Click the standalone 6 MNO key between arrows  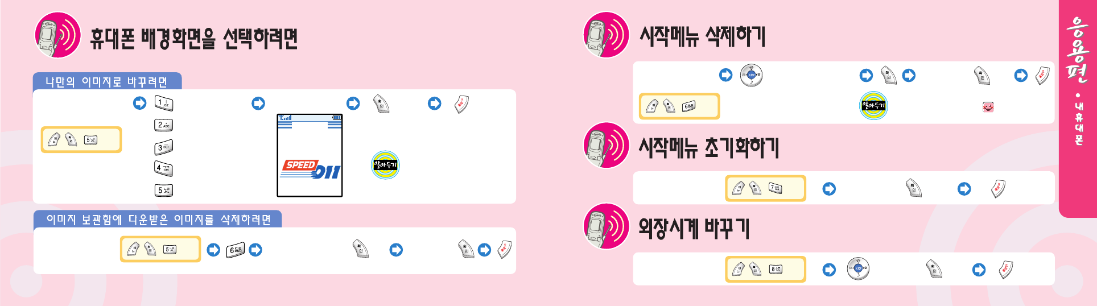(235, 250)
